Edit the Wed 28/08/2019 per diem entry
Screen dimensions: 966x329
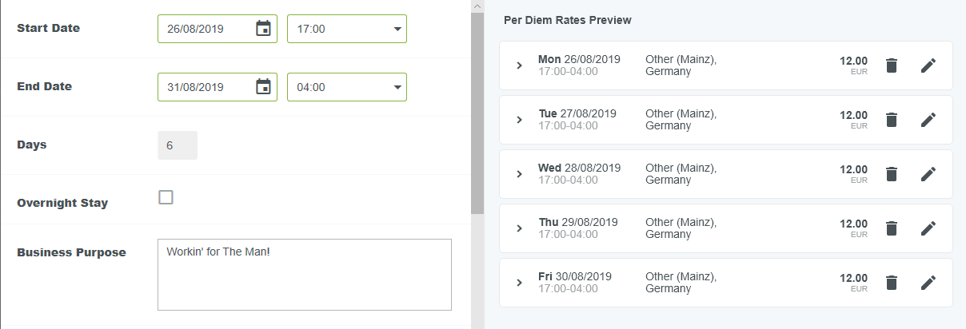(928, 174)
